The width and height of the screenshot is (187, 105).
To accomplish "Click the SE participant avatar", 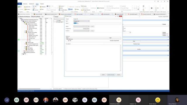I will 119,100.
